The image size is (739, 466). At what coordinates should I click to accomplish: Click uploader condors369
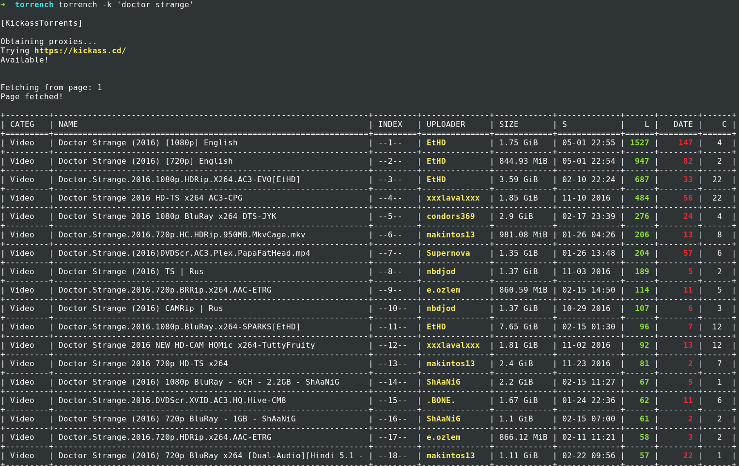(451, 216)
